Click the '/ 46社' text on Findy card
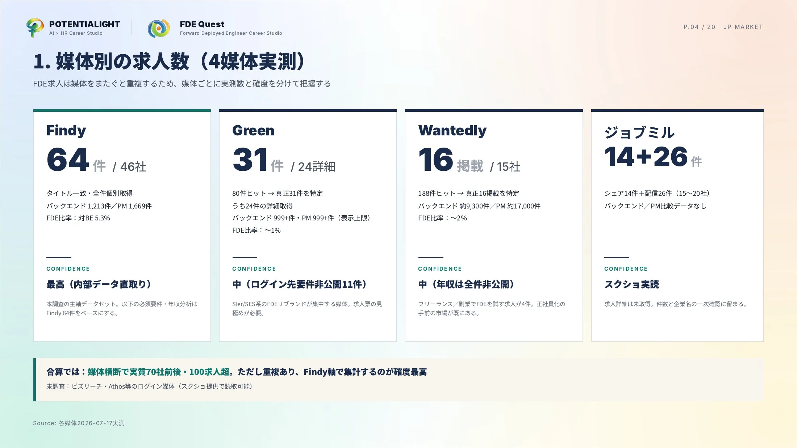 129,166
